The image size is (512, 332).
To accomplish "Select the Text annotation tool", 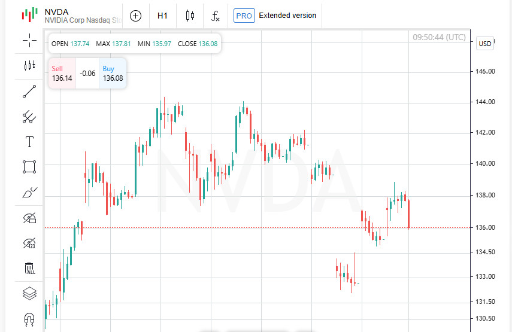I will [29, 142].
